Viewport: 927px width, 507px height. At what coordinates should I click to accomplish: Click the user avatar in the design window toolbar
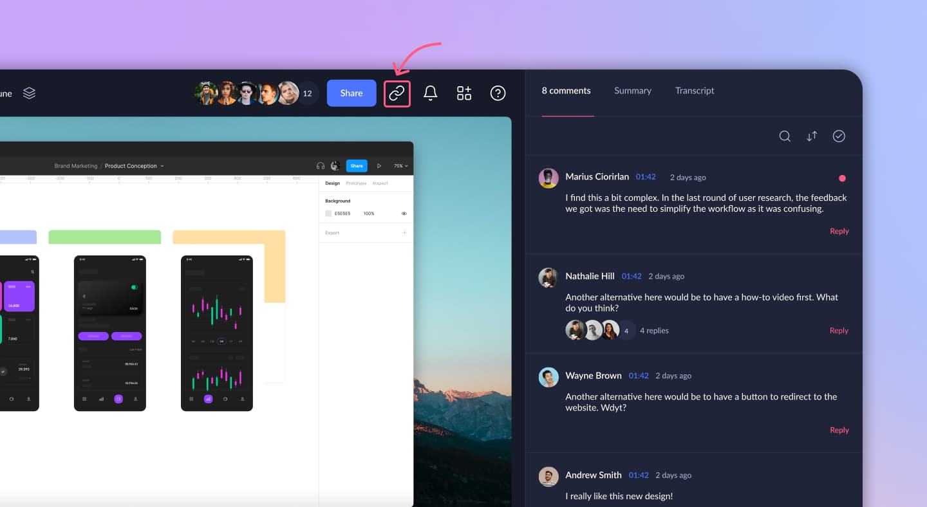click(x=335, y=166)
